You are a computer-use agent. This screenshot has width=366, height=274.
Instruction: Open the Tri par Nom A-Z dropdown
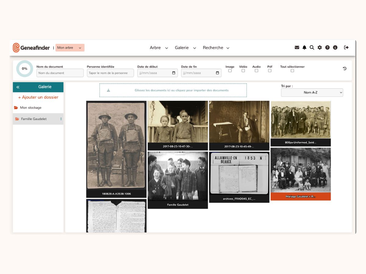312,92
